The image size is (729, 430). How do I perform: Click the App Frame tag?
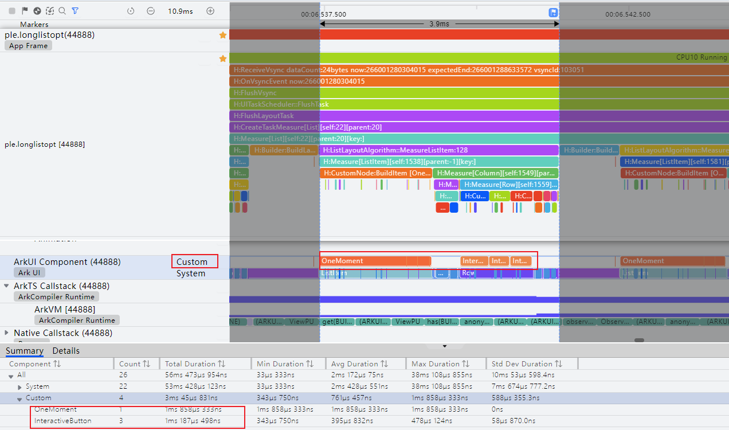[28, 46]
